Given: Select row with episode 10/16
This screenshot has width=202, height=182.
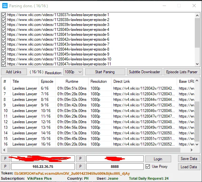Looking at the screenshot, I should (x=98, y=111).
